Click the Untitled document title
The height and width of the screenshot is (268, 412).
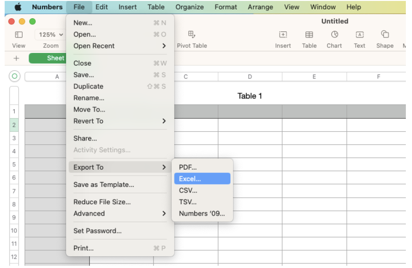click(335, 21)
